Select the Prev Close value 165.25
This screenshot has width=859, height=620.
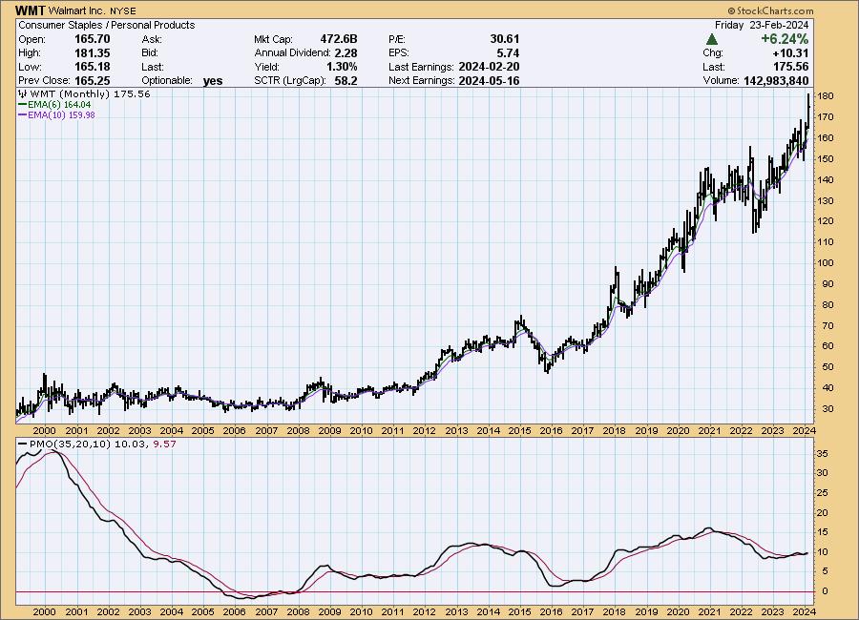tap(92, 80)
